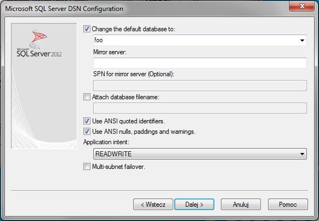The width and height of the screenshot is (319, 221).
Task: Toggle Use ANSI quoted identifiers checkbox
Action: [x=87, y=121]
